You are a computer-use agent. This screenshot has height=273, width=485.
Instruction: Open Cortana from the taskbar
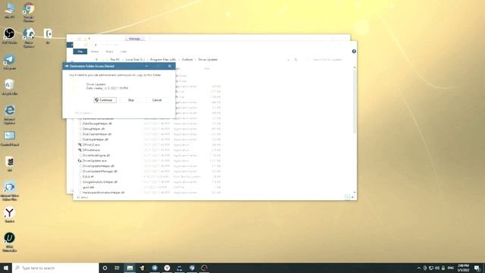tap(105, 268)
